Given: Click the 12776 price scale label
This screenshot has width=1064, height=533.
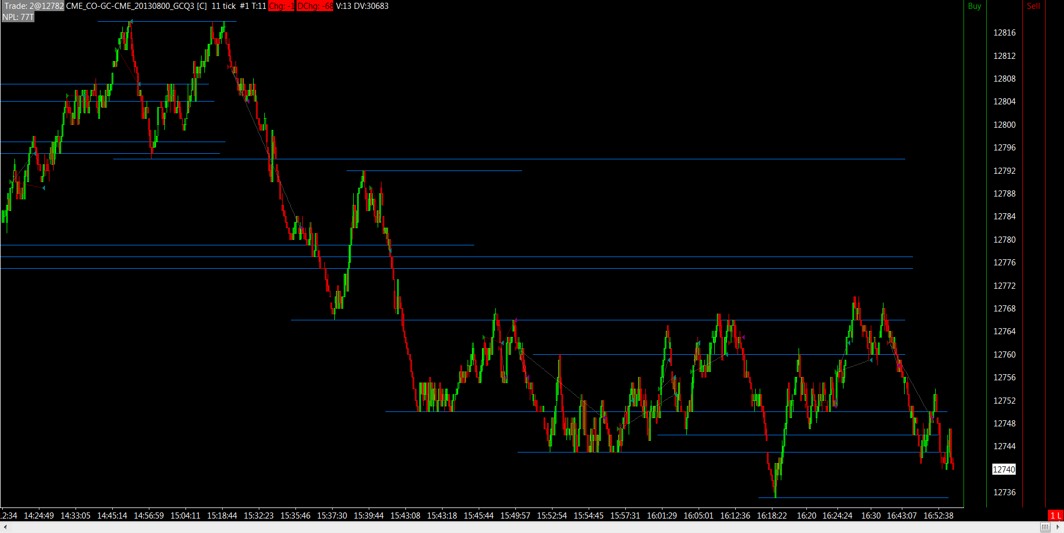Looking at the screenshot, I should 1005,263.
